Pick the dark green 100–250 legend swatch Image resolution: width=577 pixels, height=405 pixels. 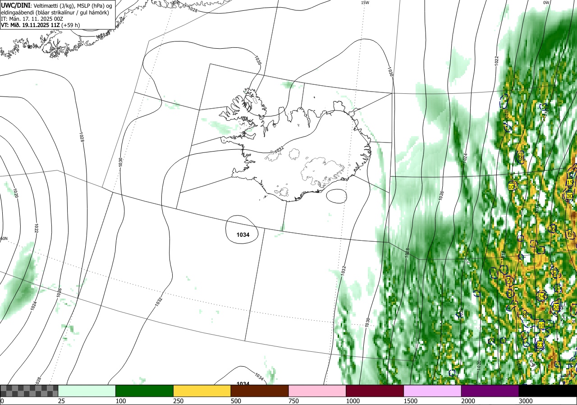145,391
